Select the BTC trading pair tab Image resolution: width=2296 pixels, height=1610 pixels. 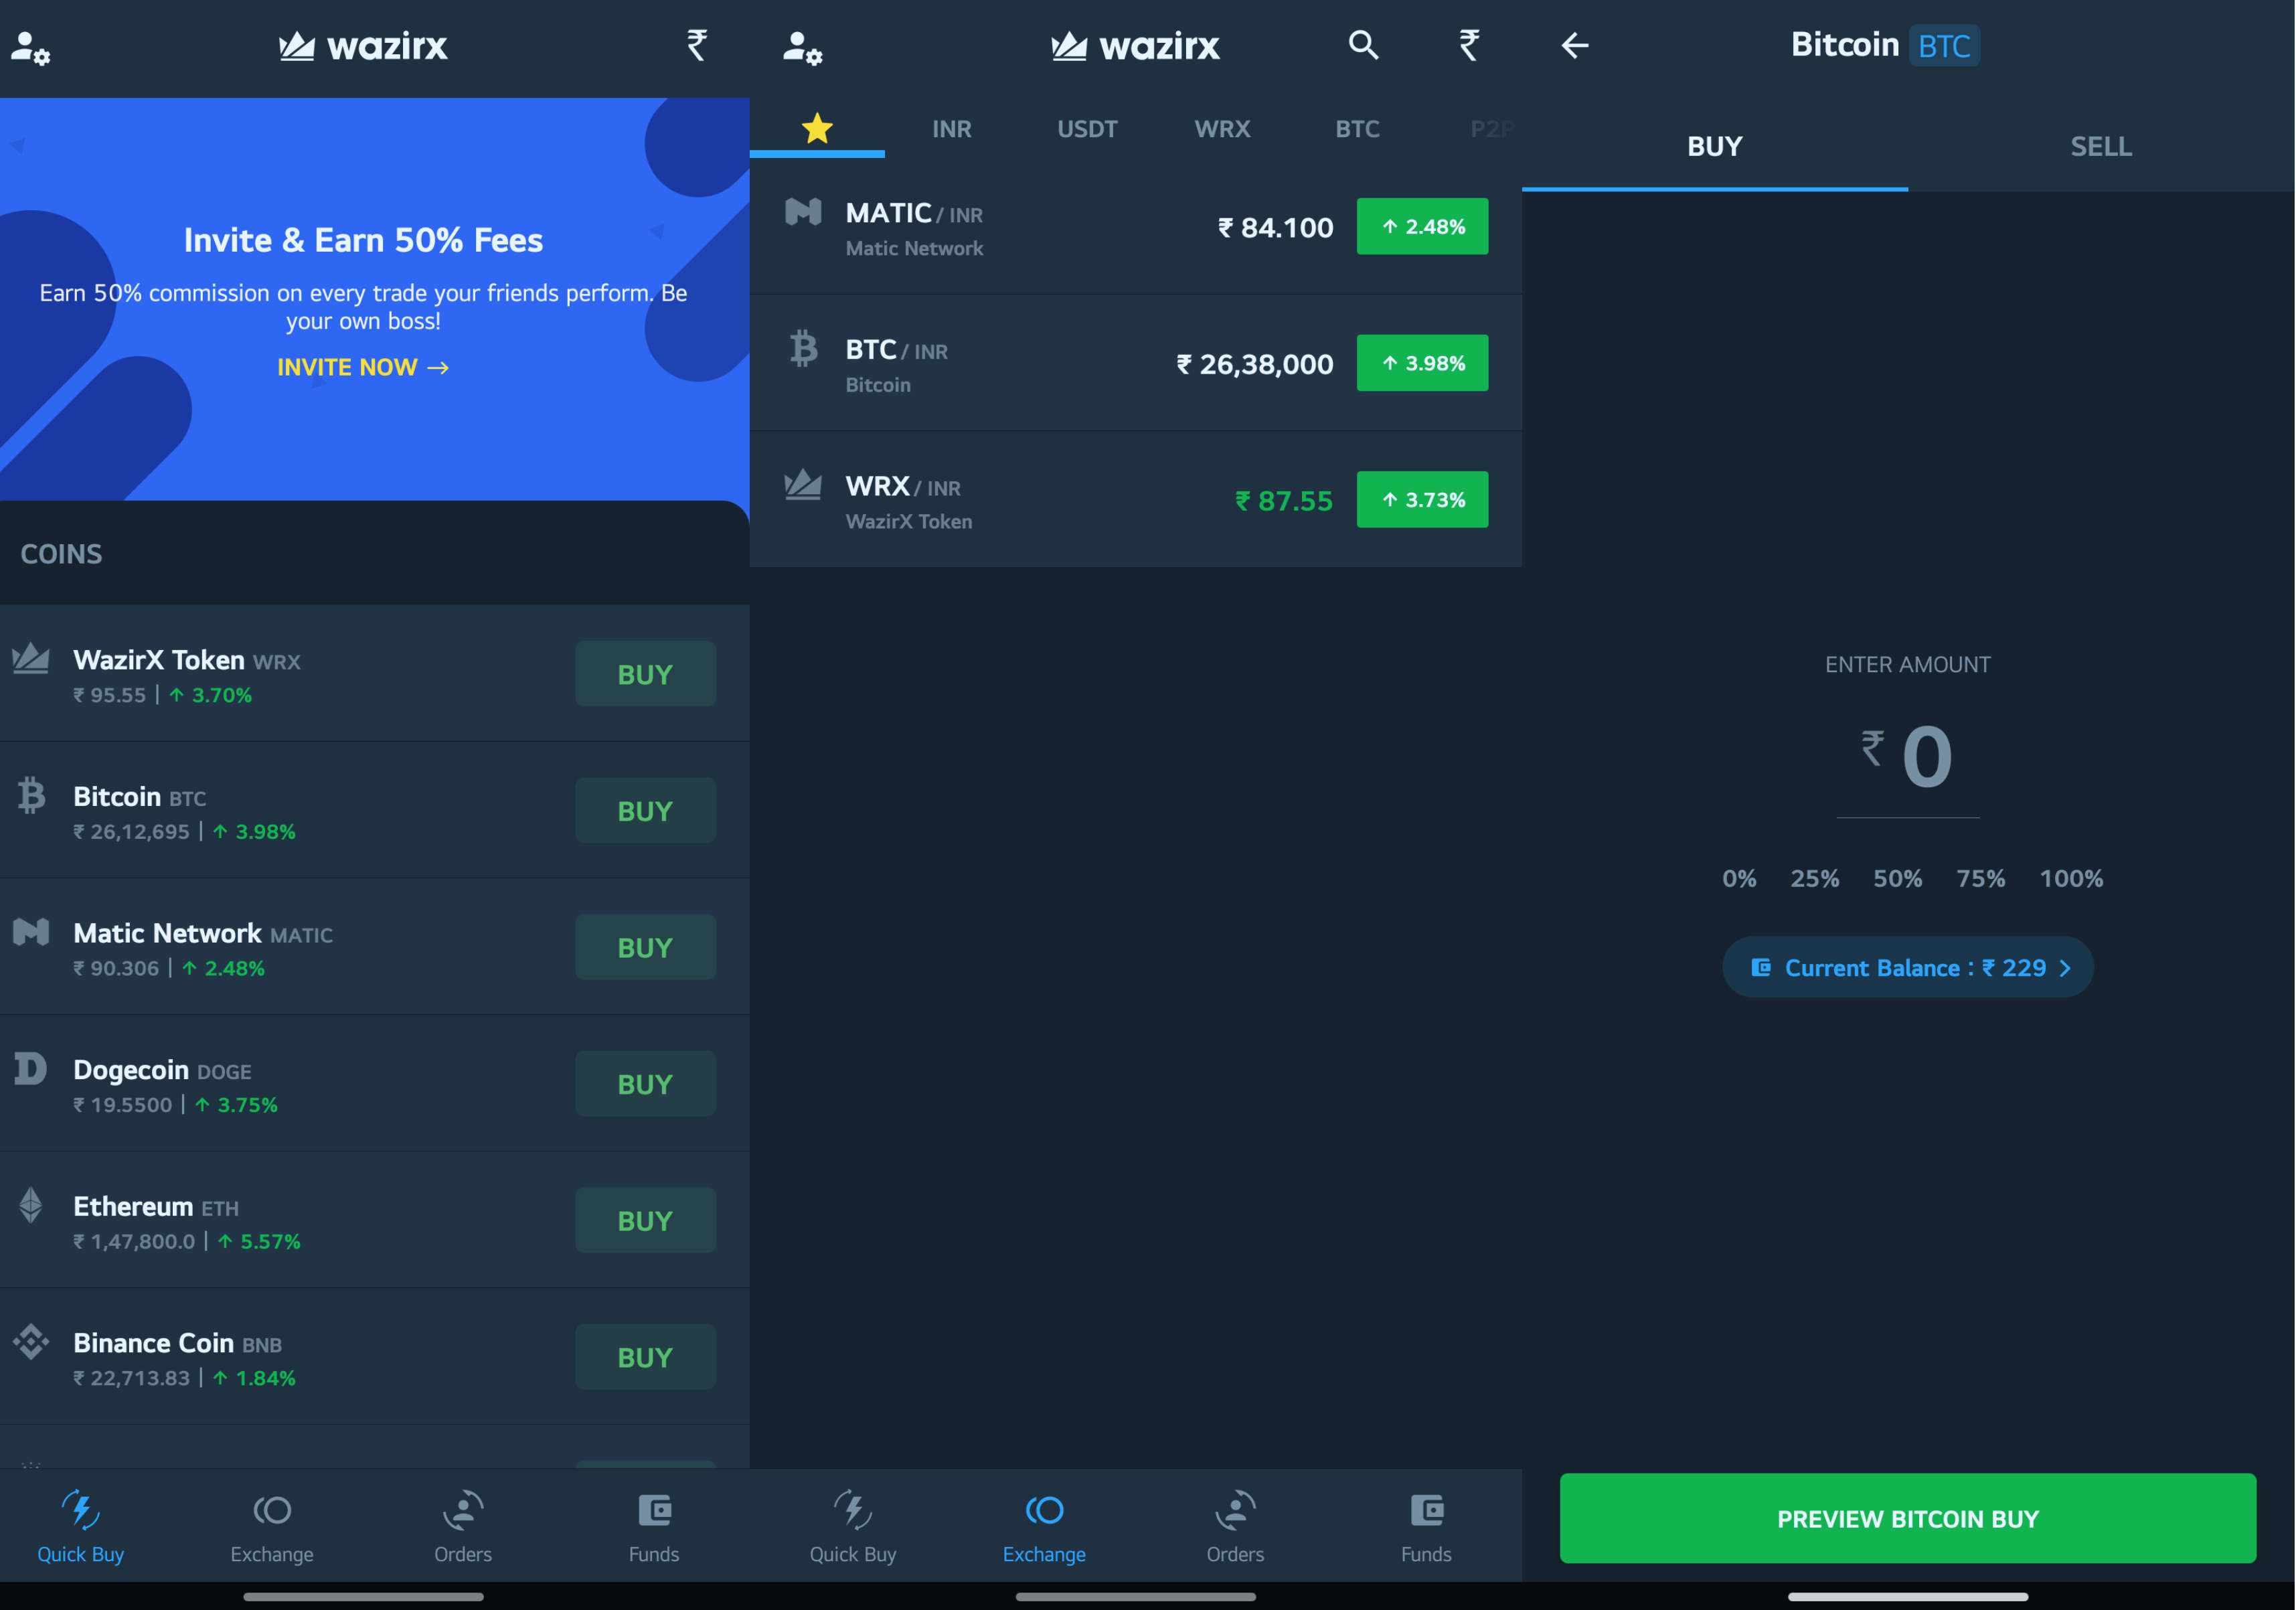click(1358, 127)
